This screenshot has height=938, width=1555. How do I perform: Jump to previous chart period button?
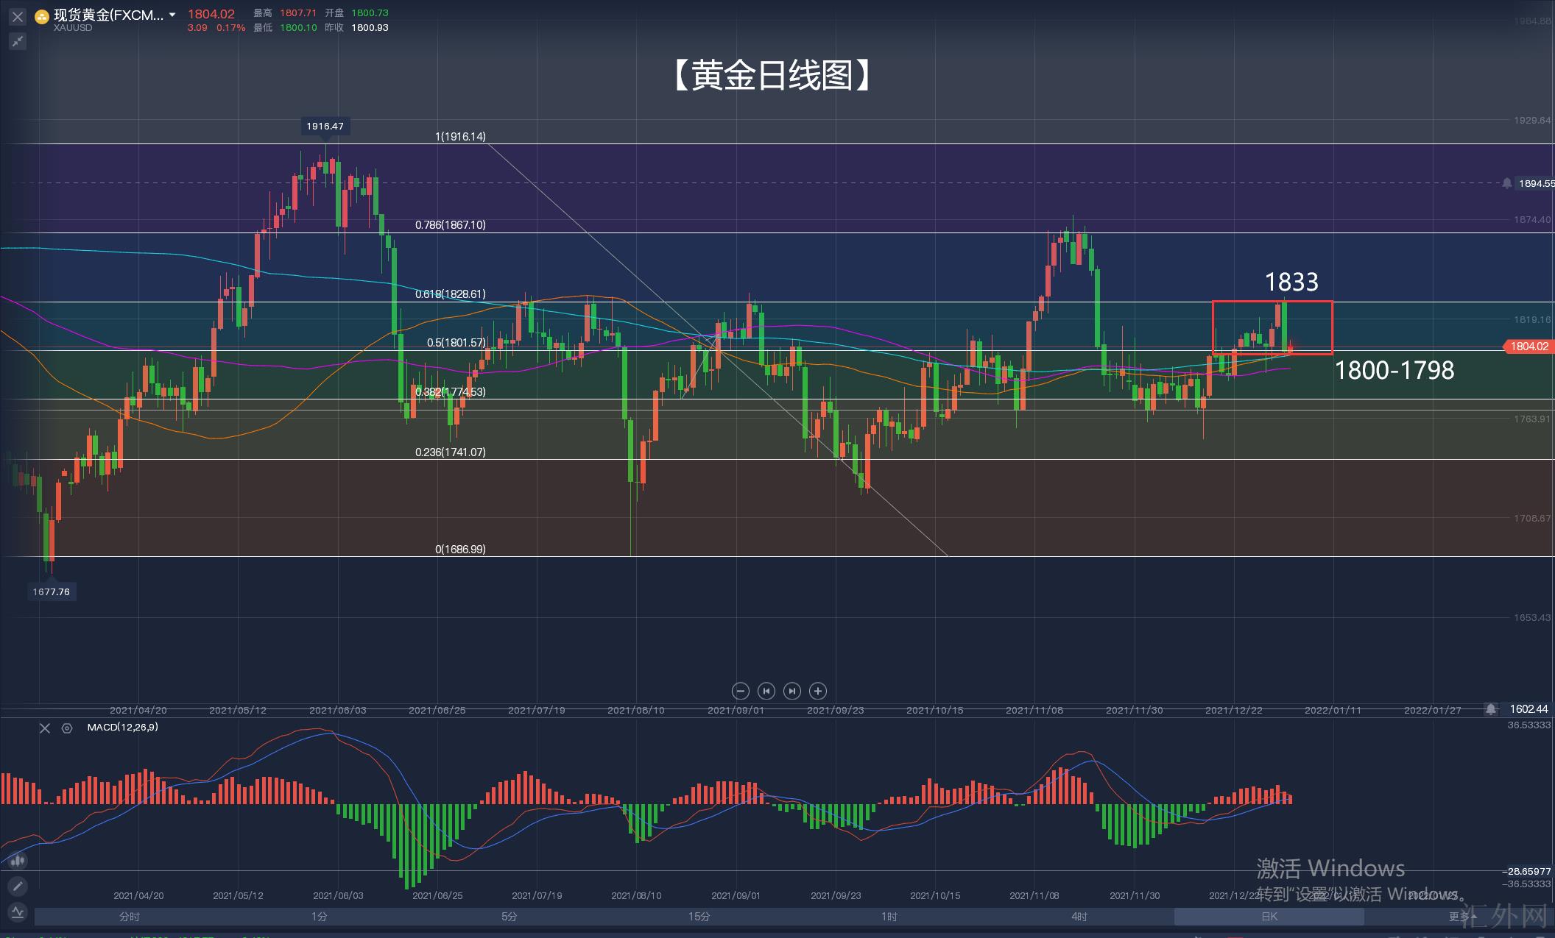766,691
